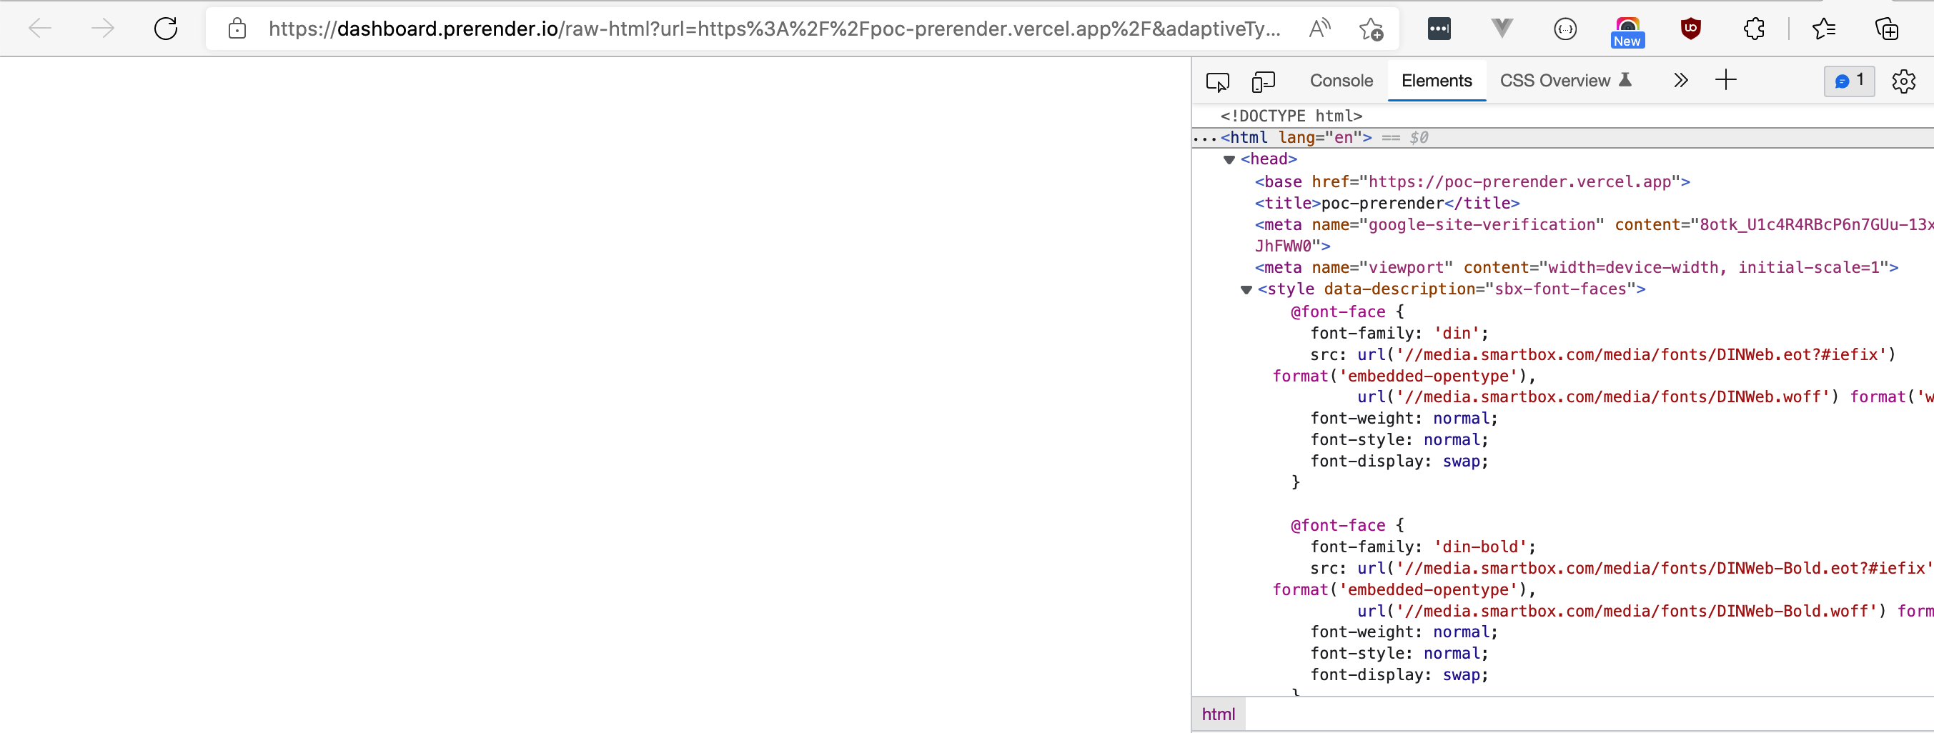The height and width of the screenshot is (733, 1934).
Task: Toggle reading view with Read Aloud icon
Action: [x=1320, y=28]
